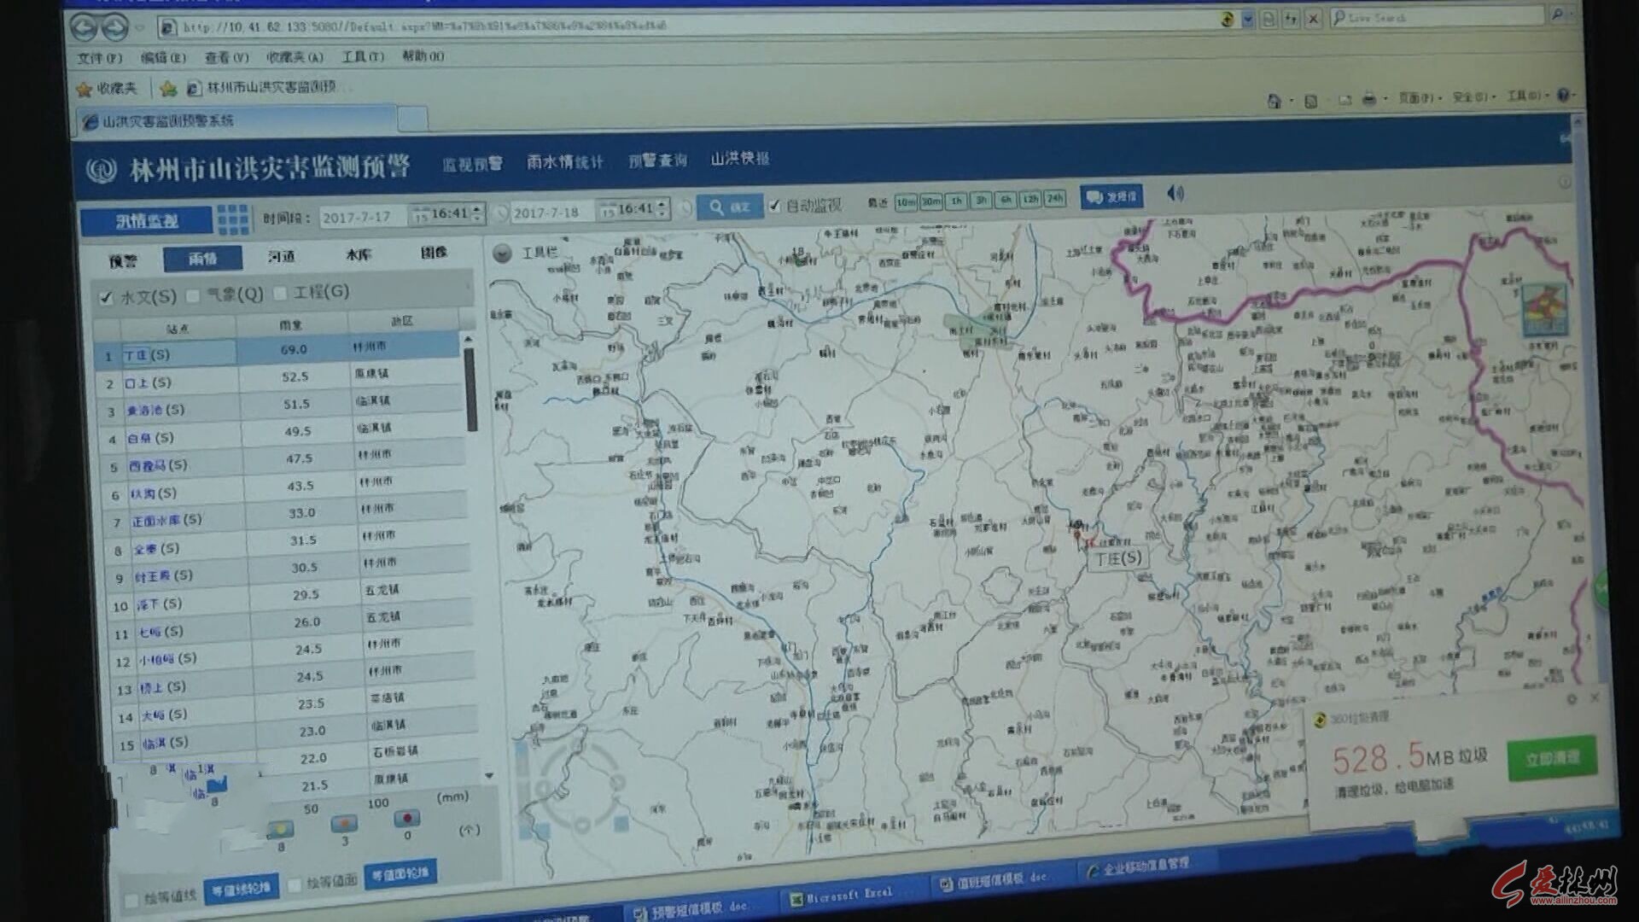The image size is (1639, 922).
Task: Click the orange 100mm legend icon
Action: 343,823
